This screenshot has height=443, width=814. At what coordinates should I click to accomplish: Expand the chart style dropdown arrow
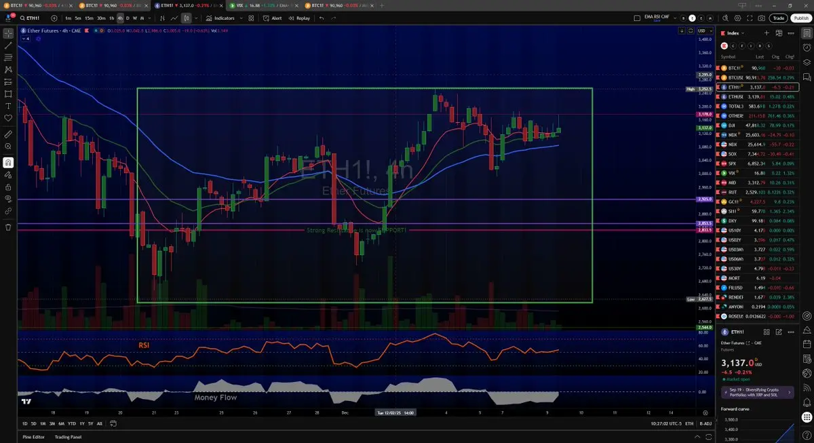(195, 18)
